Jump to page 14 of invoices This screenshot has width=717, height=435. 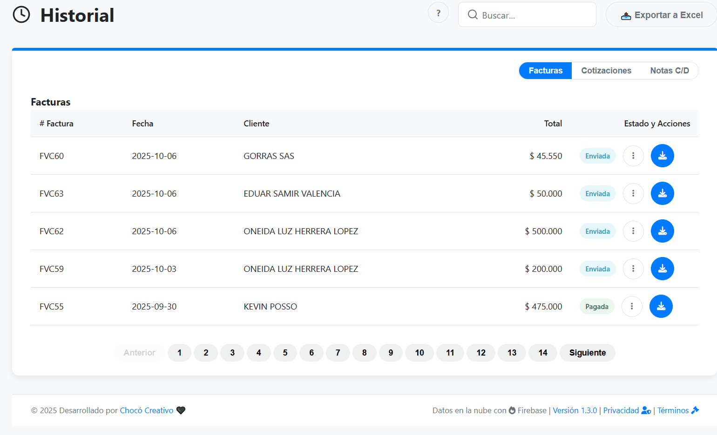coord(542,353)
